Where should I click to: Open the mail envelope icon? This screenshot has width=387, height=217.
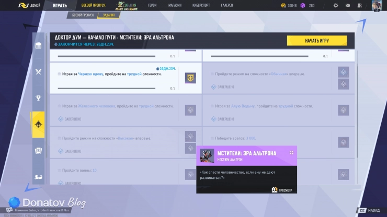[x=347, y=5]
